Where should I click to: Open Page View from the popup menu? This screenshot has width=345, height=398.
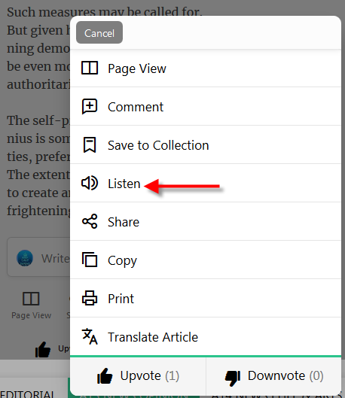pos(206,68)
